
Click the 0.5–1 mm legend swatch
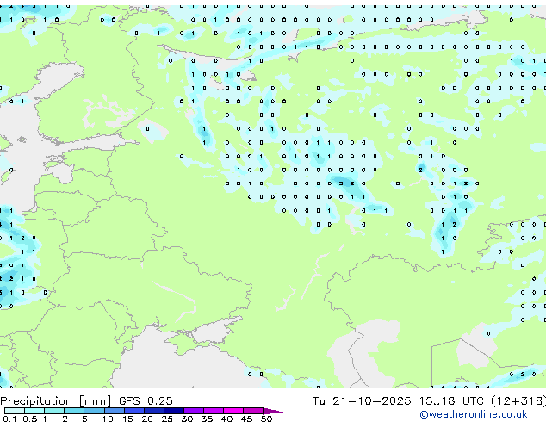pos(34,411)
